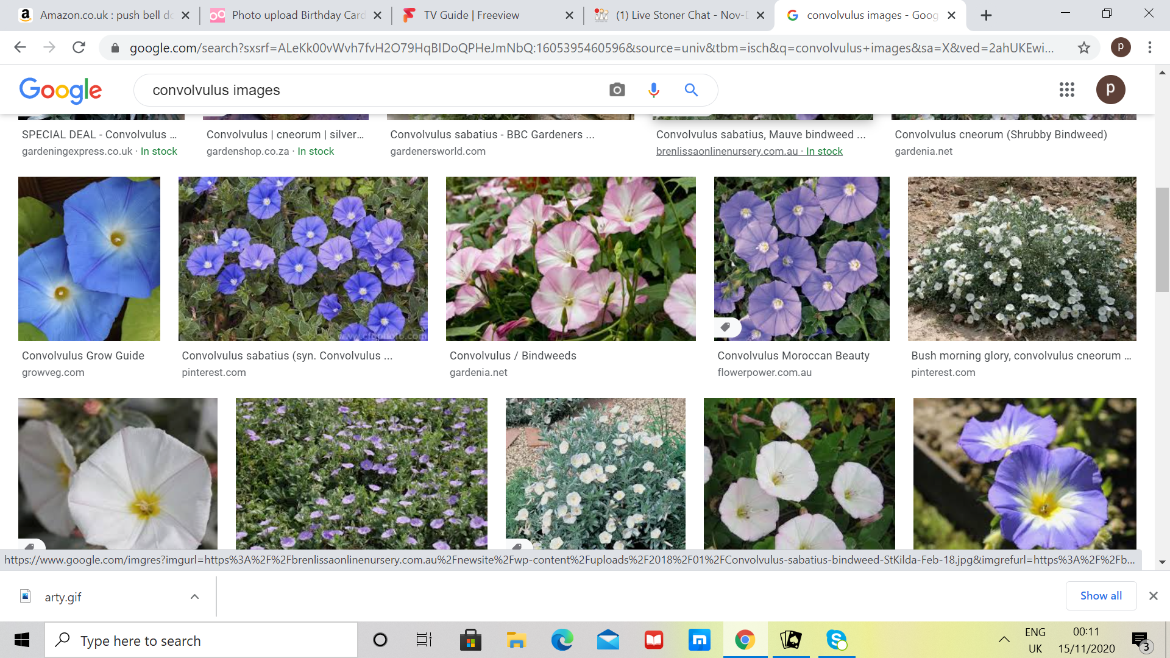This screenshot has height=658, width=1170.
Task: Open Skype from taskbar
Action: (837, 640)
